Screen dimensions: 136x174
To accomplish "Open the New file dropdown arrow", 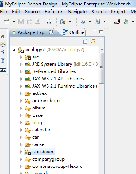I will tap(13, 22).
